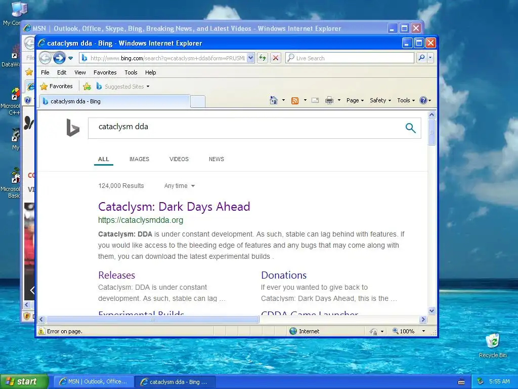This screenshot has width=518, height=389.
Task: Click the Help question mark icon
Action: pyautogui.click(x=423, y=100)
